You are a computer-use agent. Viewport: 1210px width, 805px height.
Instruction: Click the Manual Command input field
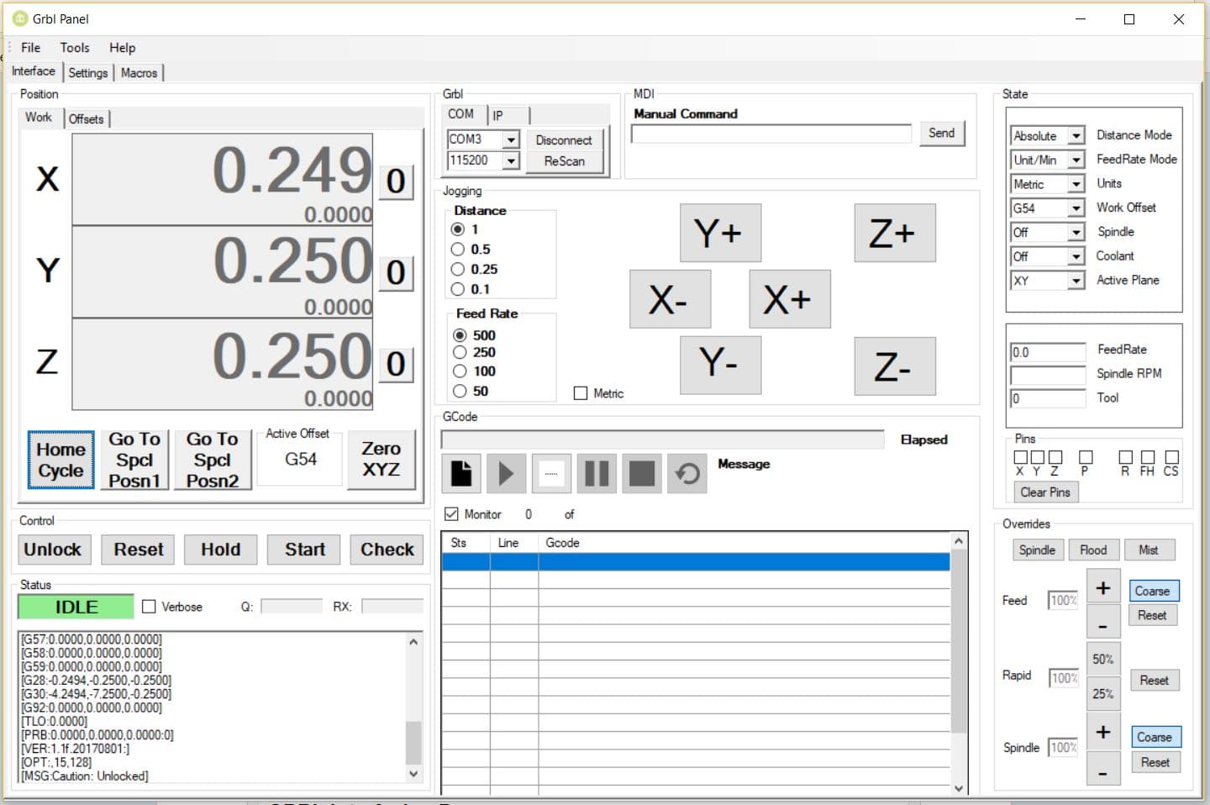tap(771, 134)
